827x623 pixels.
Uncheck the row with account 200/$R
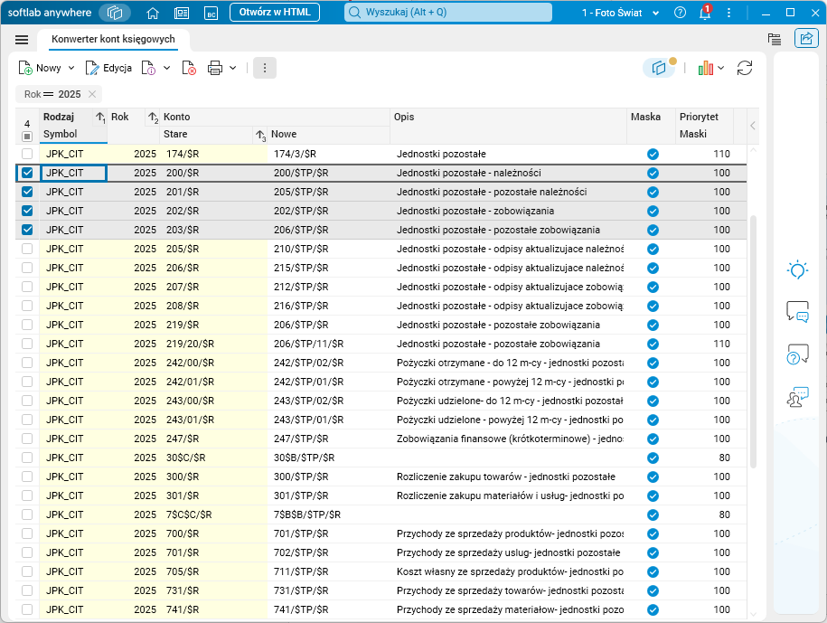point(27,173)
